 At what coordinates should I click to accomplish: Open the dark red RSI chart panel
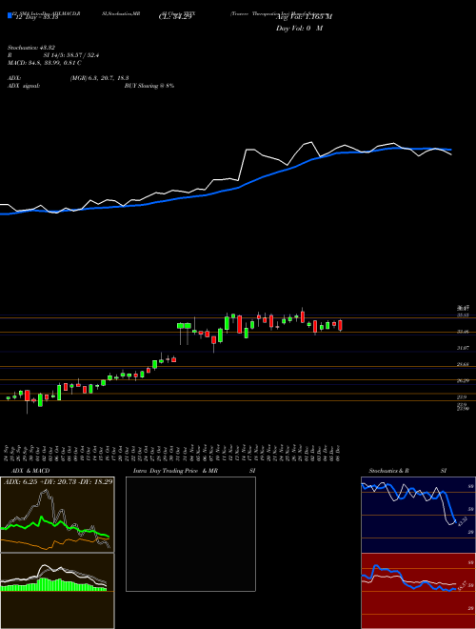coord(418,591)
